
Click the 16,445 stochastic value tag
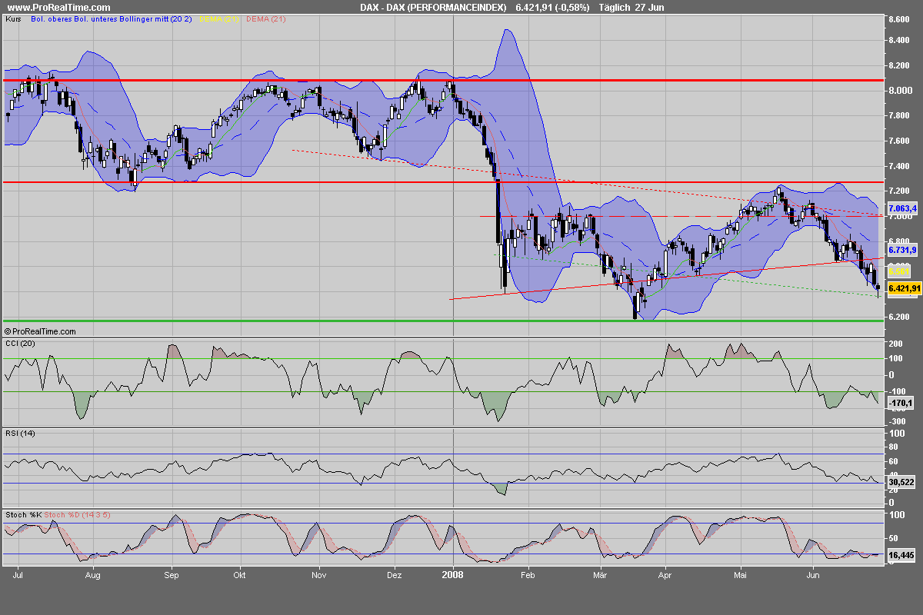(901, 554)
